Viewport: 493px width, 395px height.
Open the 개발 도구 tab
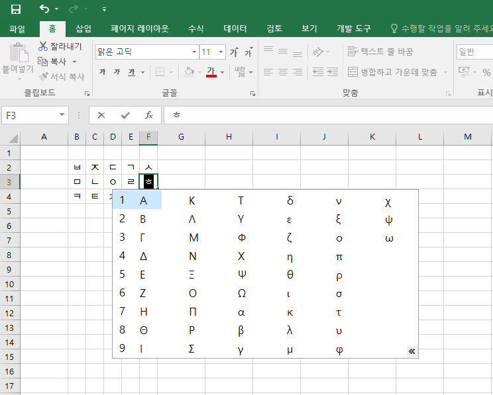pos(354,29)
